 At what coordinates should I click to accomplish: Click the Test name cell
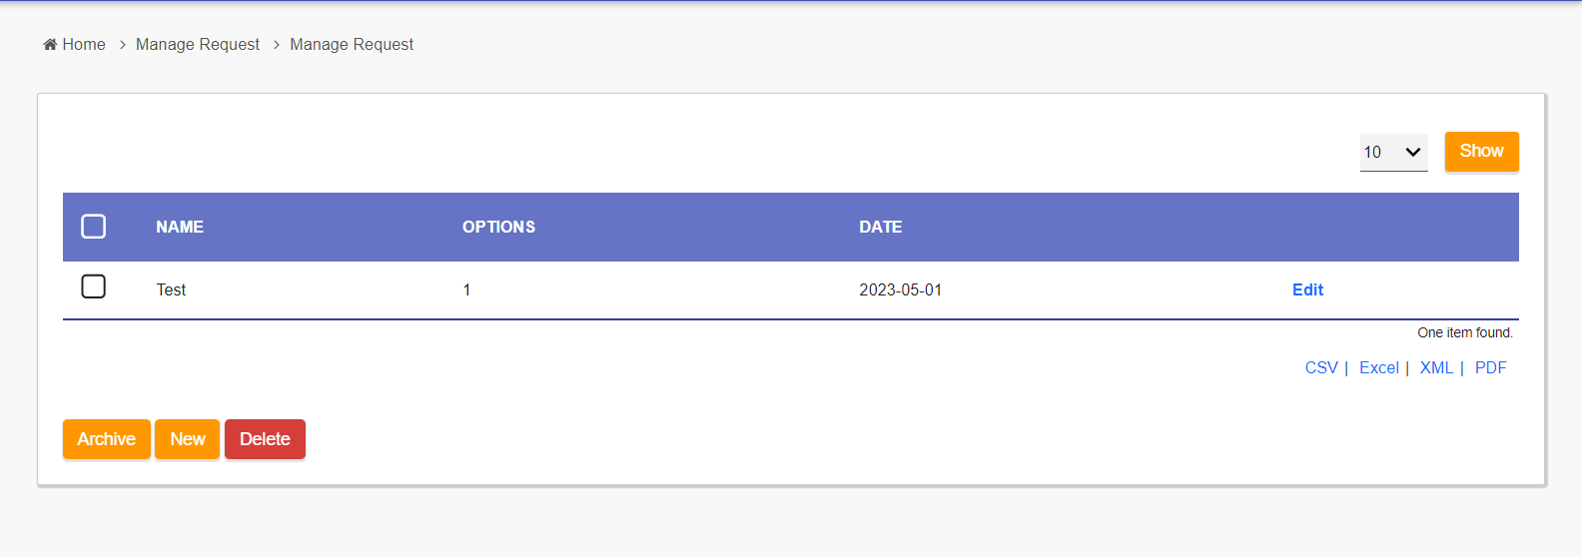[171, 290]
